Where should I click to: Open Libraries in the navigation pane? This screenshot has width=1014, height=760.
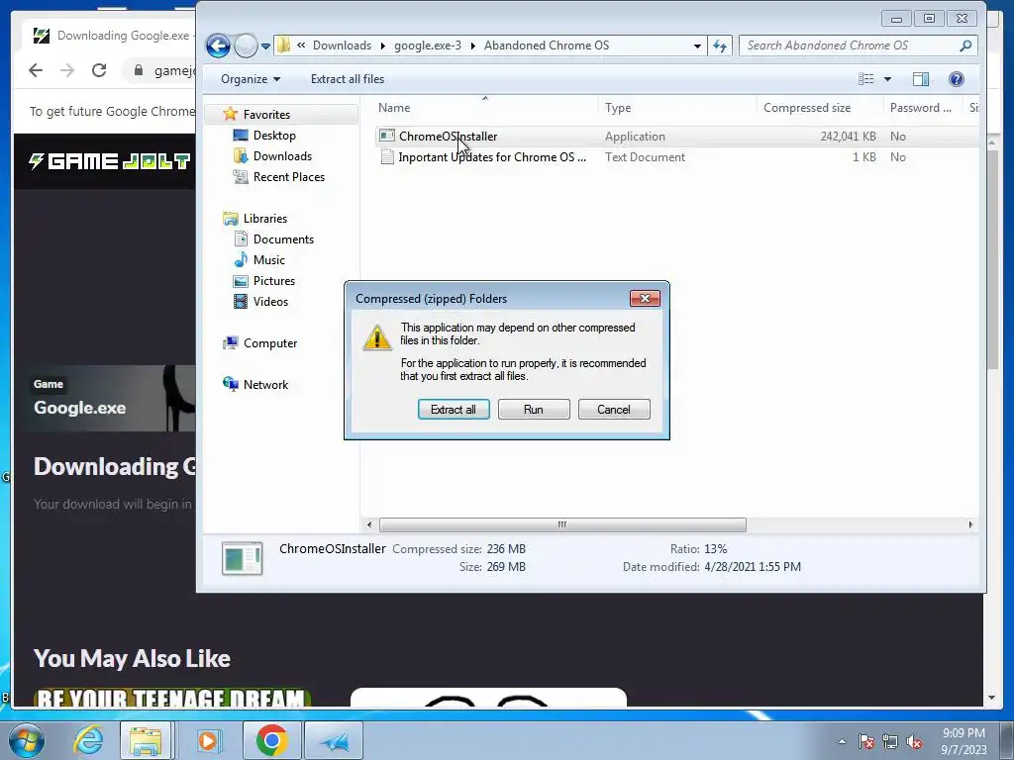264,219
